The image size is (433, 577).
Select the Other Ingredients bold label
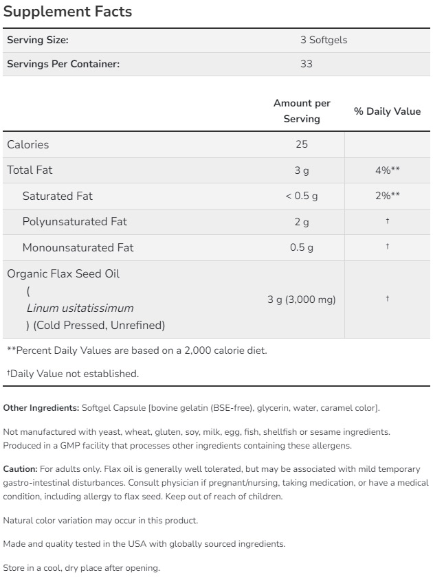click(x=41, y=408)
